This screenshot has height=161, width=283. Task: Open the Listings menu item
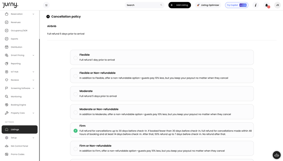click(19, 129)
